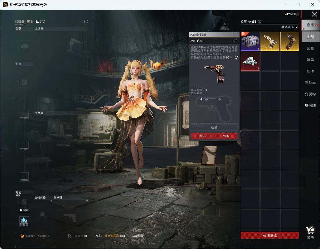Image resolution: width=320 pixels, height=249 pixels.
Task: Click the backpack slot icon
Action: click(x=24, y=202)
